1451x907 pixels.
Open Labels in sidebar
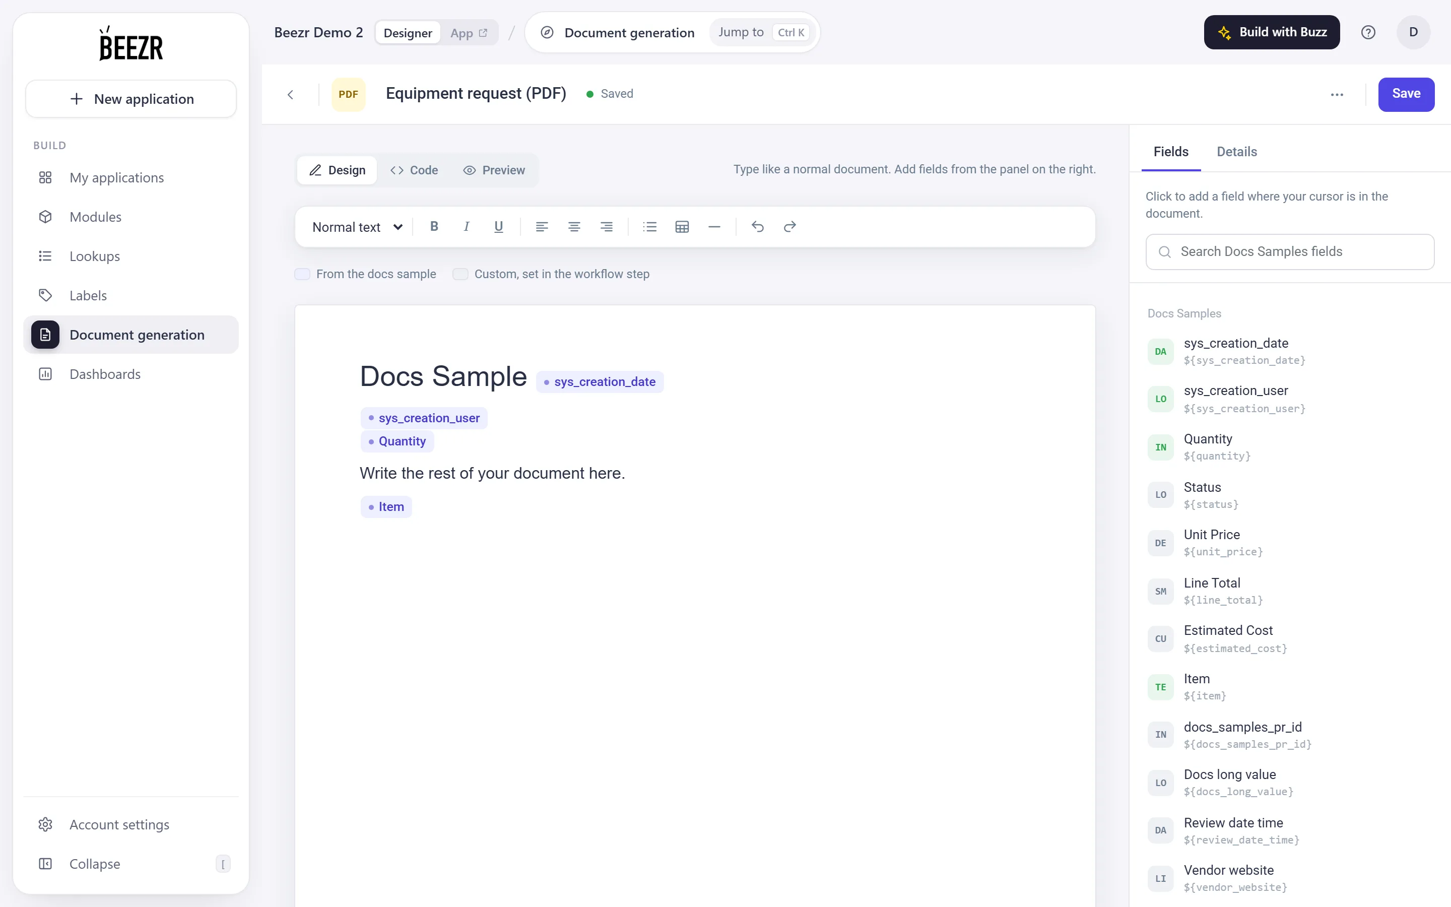tap(130, 296)
